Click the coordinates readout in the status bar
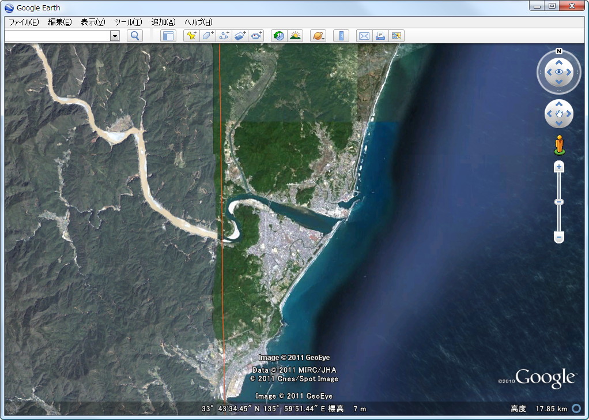Screen dimensions: 589x420 pyautogui.click(x=263, y=408)
